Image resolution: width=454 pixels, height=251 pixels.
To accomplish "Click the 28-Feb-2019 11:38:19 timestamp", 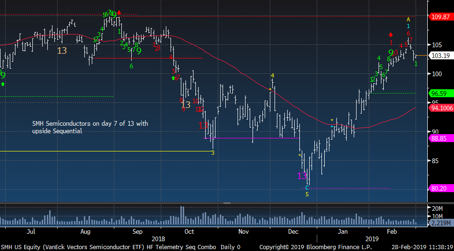I will [x=423, y=247].
